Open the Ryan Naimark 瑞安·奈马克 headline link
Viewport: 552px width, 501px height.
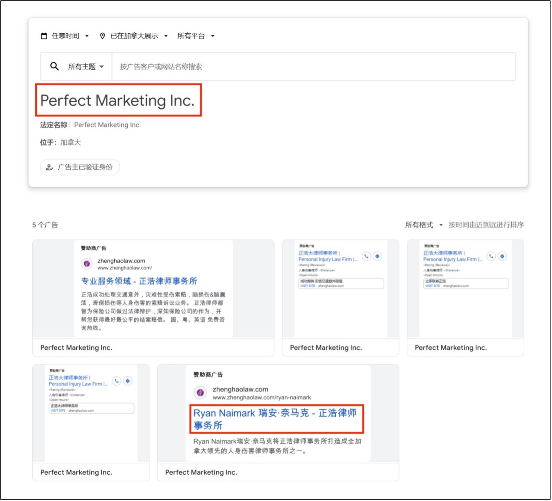(x=275, y=419)
